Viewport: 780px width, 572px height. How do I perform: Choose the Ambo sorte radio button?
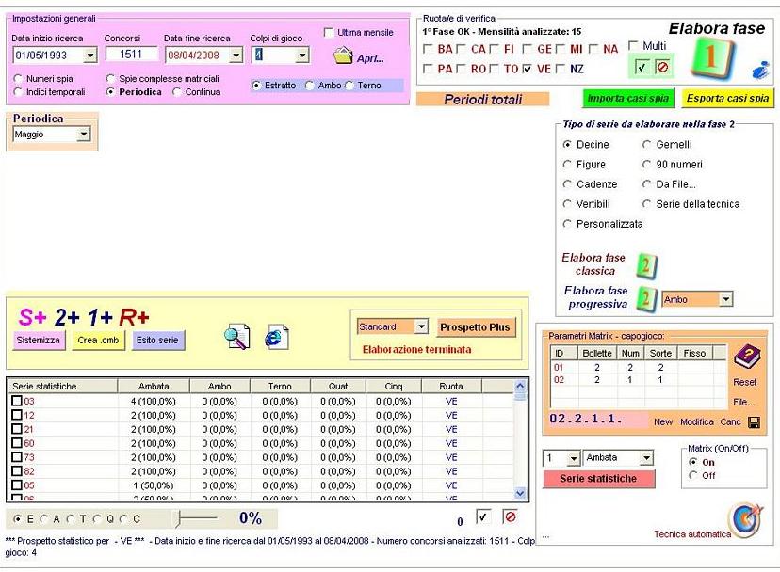tap(309, 86)
